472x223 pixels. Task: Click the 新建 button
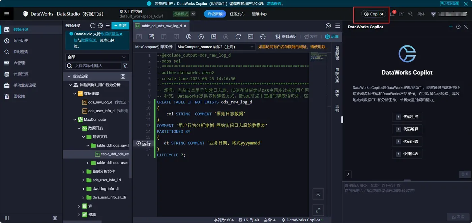[120, 26]
